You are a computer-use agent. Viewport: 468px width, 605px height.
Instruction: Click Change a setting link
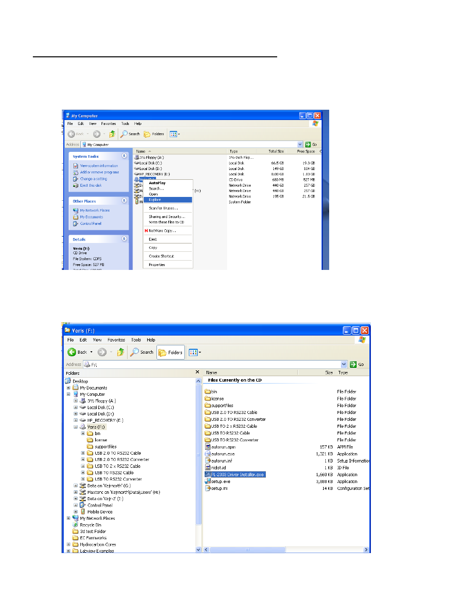point(93,179)
